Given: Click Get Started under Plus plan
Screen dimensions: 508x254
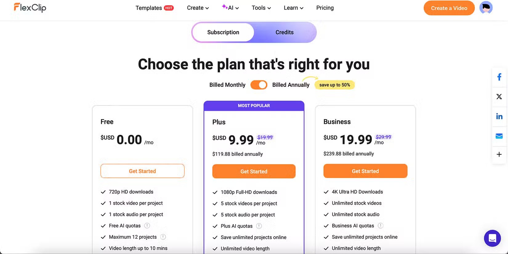Looking at the screenshot, I should (254, 171).
